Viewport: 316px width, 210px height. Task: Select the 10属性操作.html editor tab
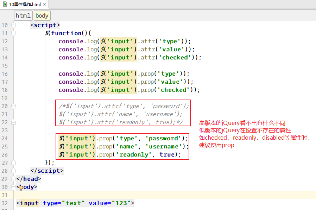coord(25,4)
